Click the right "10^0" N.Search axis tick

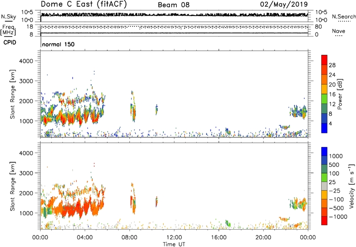(321, 20)
